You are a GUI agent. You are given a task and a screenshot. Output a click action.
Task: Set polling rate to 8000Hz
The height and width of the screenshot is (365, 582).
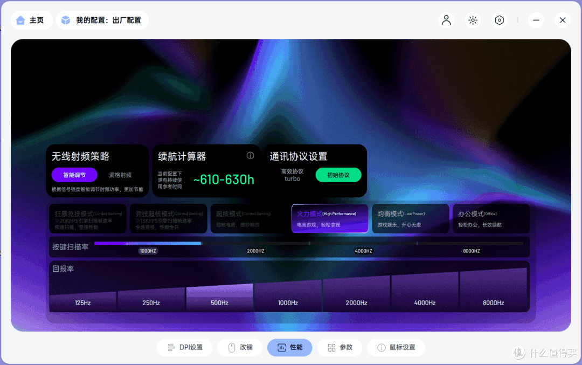click(x=493, y=290)
